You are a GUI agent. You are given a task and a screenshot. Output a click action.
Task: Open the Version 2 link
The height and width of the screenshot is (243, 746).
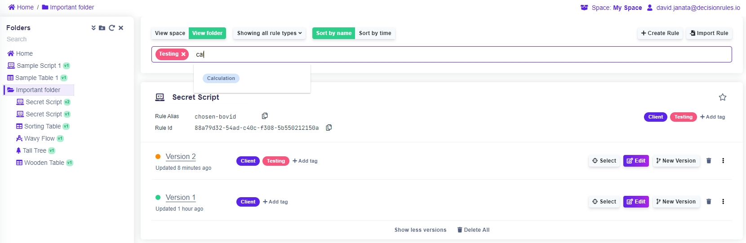181,157
